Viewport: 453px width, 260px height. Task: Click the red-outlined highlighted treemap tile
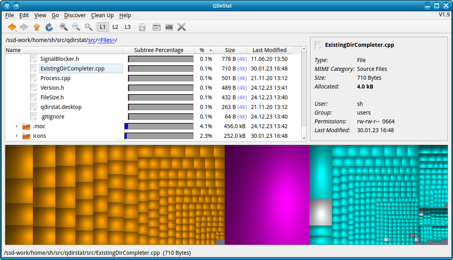pos(412,236)
